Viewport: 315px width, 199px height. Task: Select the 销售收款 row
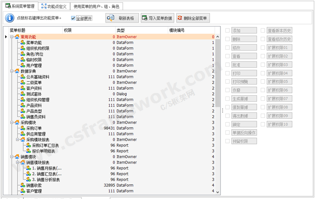112,185
